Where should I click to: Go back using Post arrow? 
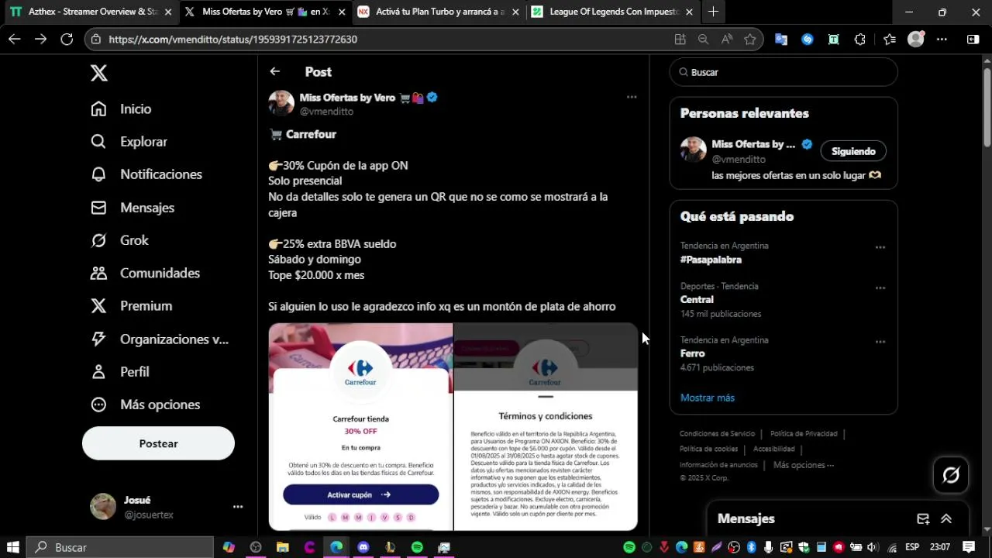pyautogui.click(x=275, y=71)
